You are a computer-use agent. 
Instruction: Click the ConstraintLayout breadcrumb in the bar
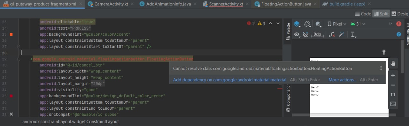point(71,122)
